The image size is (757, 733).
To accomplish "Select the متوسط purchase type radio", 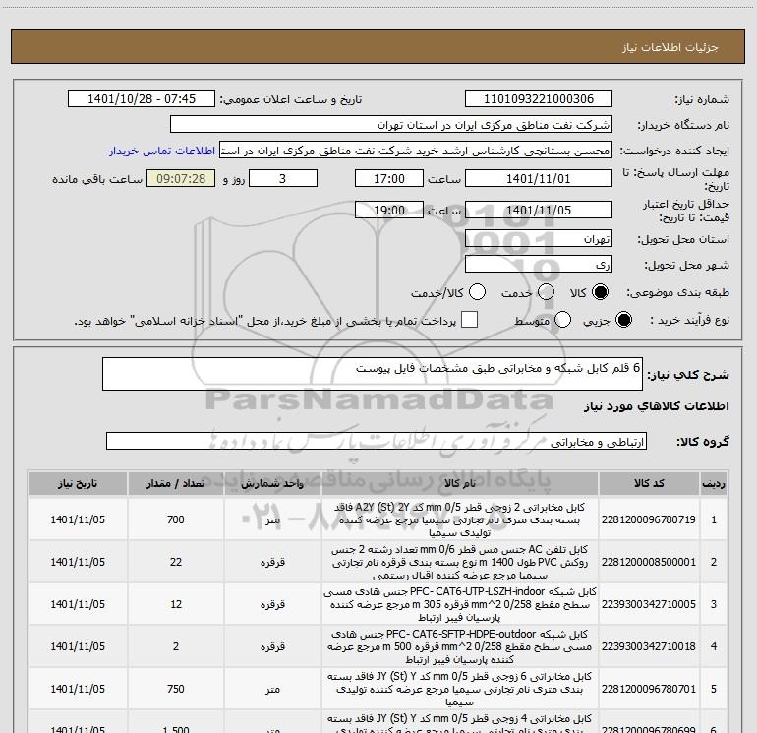I will [x=562, y=320].
